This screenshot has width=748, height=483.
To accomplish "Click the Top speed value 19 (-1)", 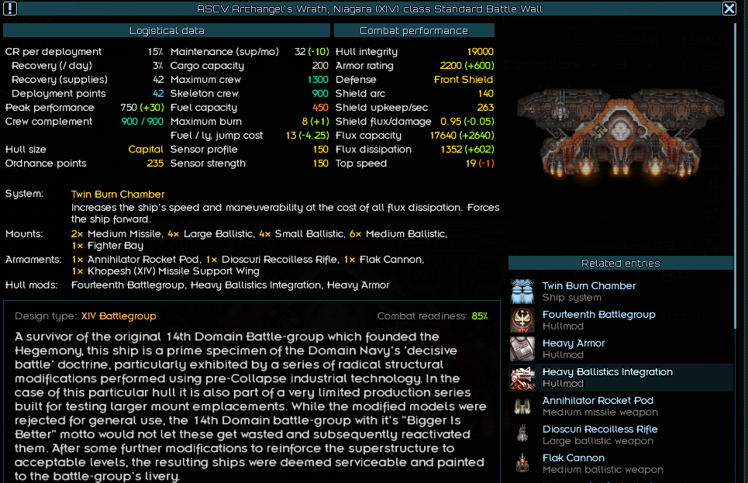I will coord(480,164).
